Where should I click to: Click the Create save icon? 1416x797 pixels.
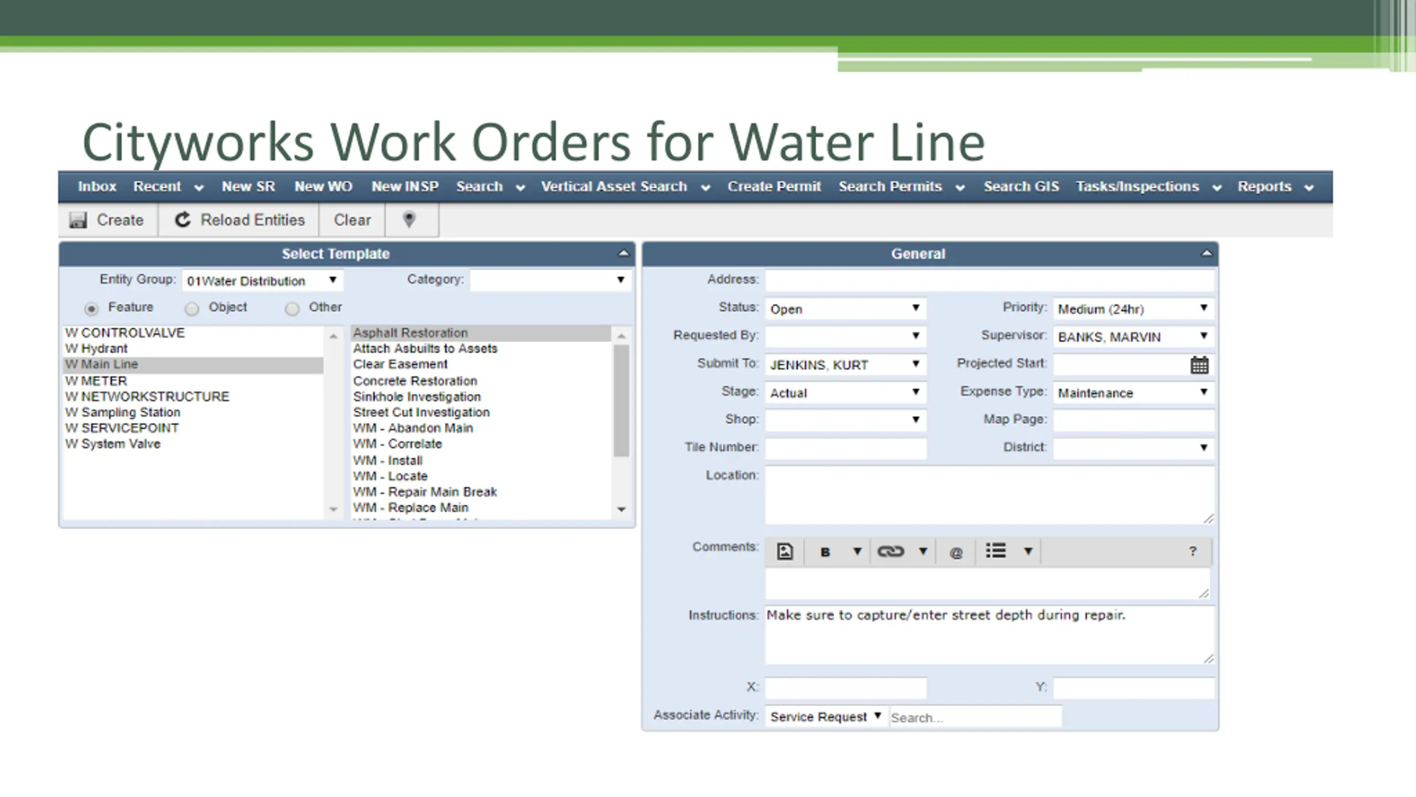pyautogui.click(x=78, y=220)
